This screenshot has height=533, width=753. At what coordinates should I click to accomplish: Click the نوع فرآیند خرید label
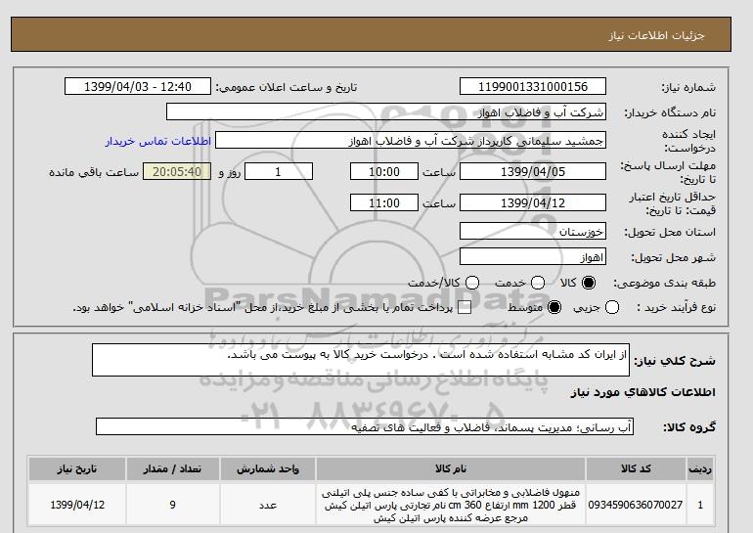click(676, 307)
